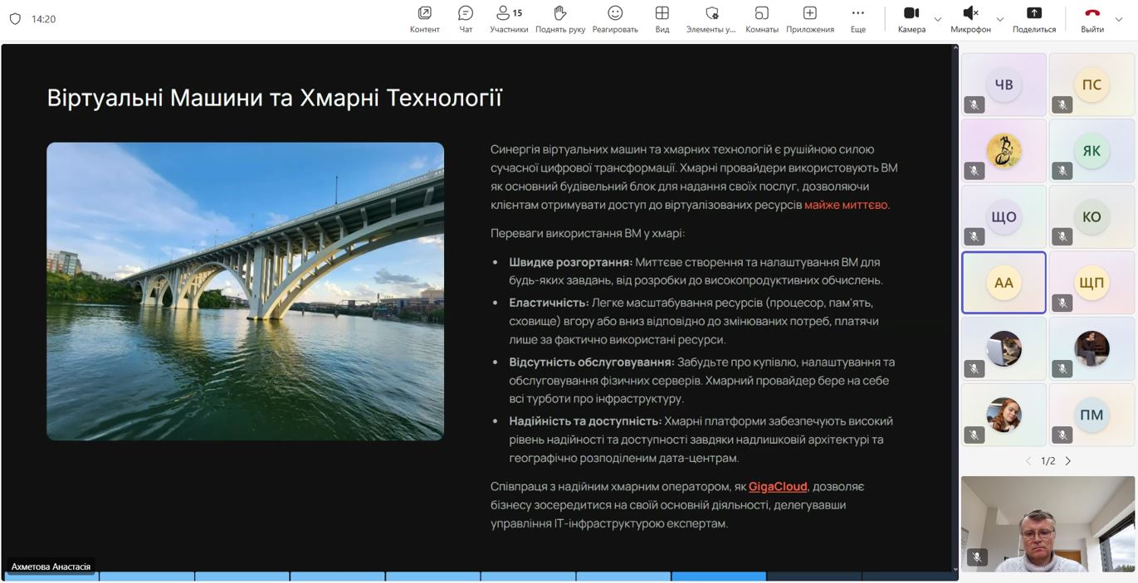Go to next page of participants
1138x583 pixels.
point(1068,461)
